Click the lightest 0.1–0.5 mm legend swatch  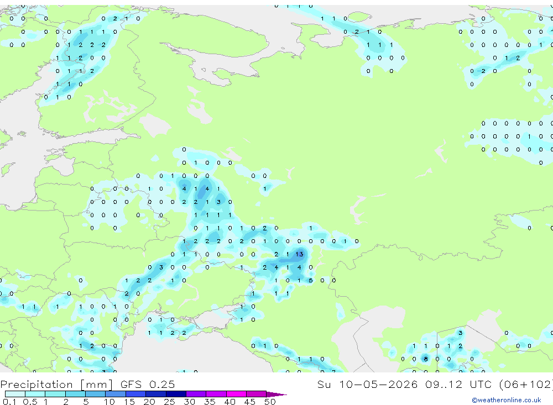(x=15, y=394)
